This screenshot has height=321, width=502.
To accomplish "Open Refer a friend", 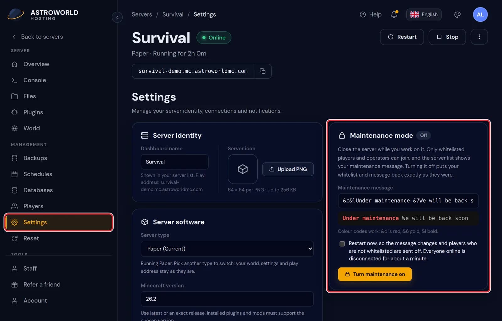I will point(59,284).
